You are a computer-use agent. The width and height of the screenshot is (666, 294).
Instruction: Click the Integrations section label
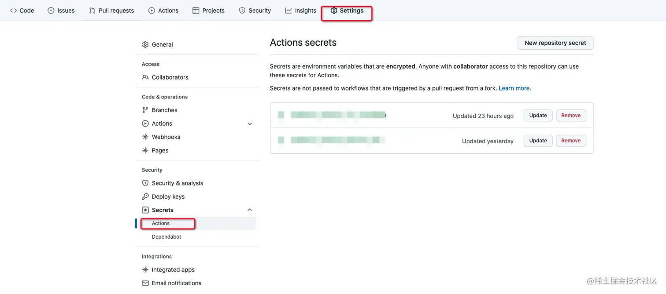click(x=157, y=257)
